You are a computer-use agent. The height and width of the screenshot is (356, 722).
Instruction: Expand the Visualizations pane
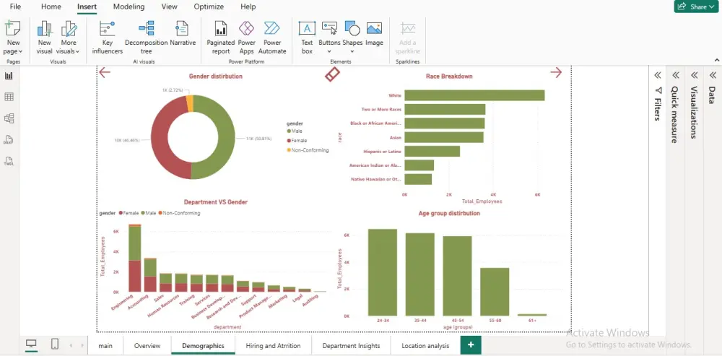coord(694,75)
